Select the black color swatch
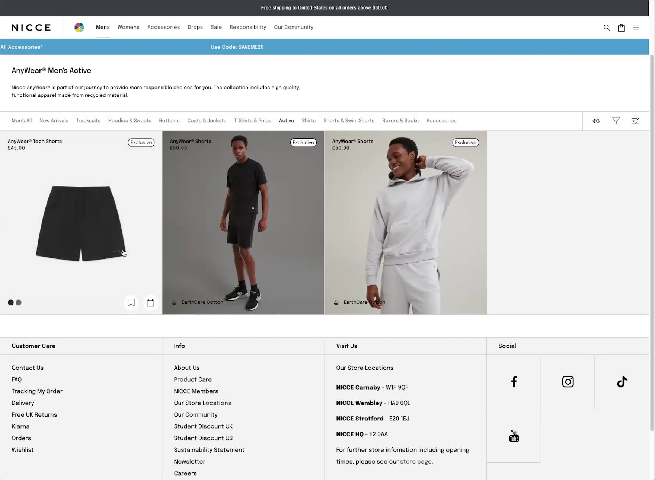655x480 pixels. point(10,303)
